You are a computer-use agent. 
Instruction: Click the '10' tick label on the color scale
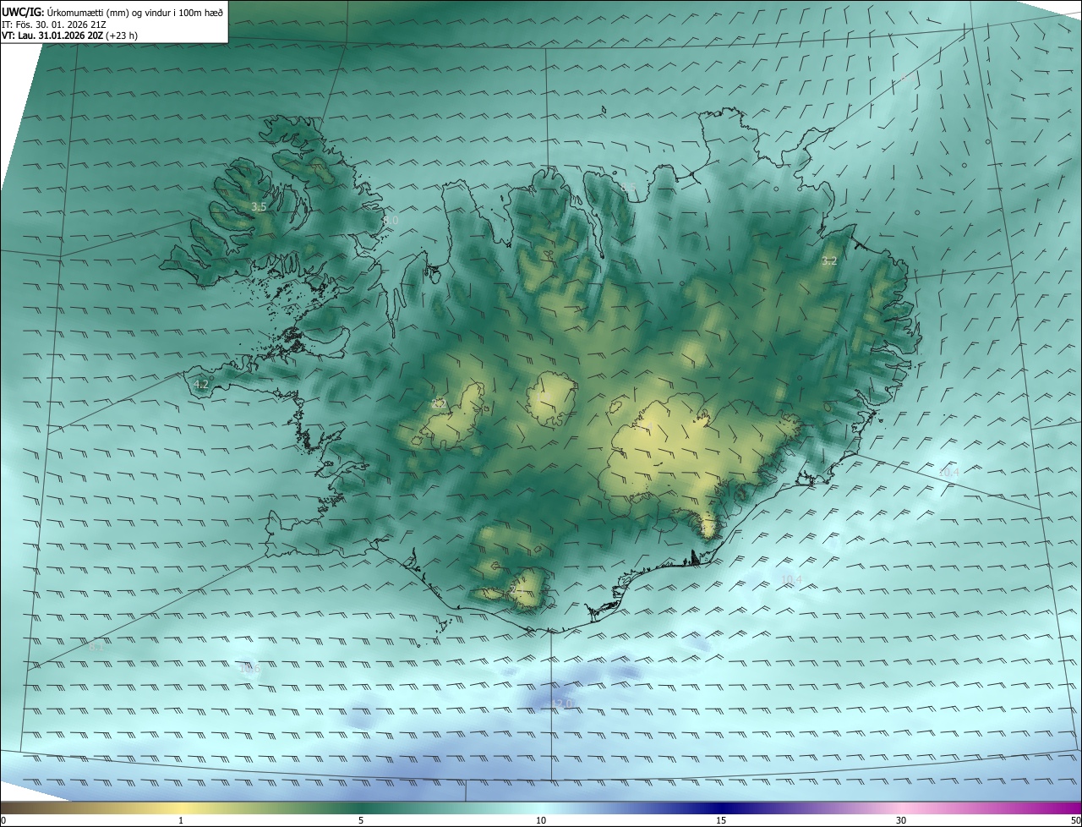(541, 820)
